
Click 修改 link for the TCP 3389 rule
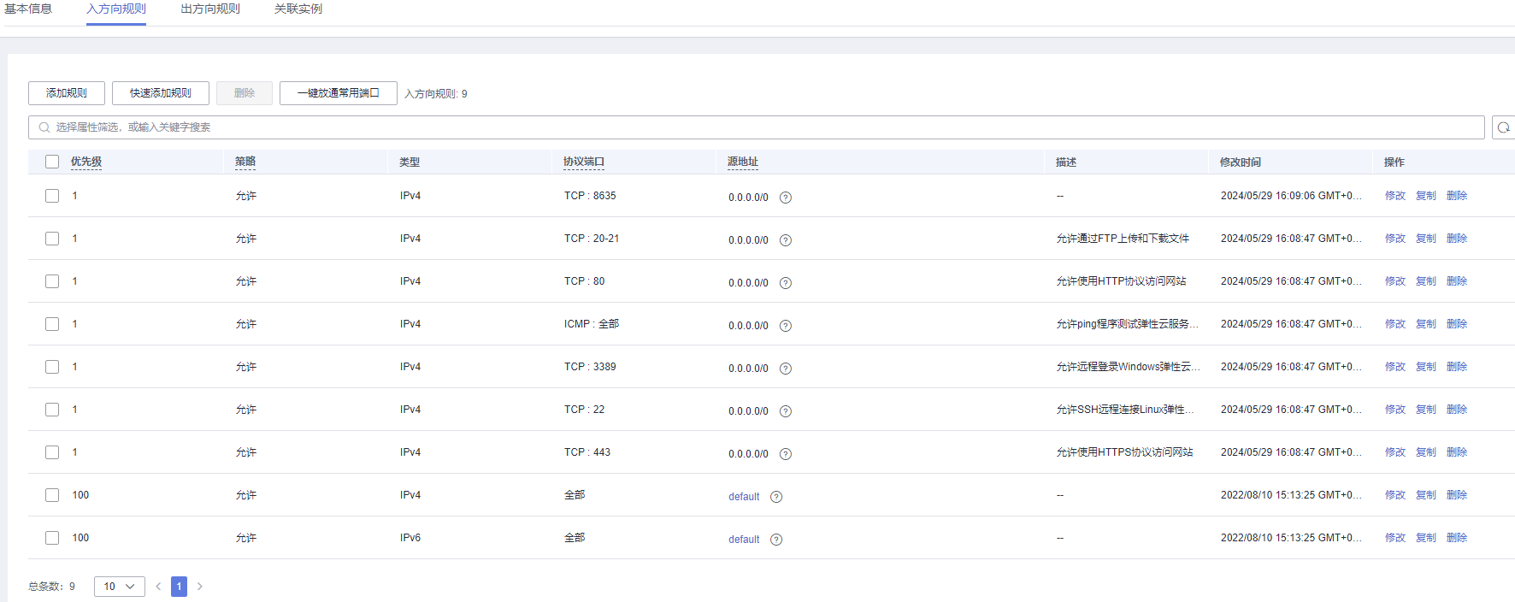point(1394,367)
